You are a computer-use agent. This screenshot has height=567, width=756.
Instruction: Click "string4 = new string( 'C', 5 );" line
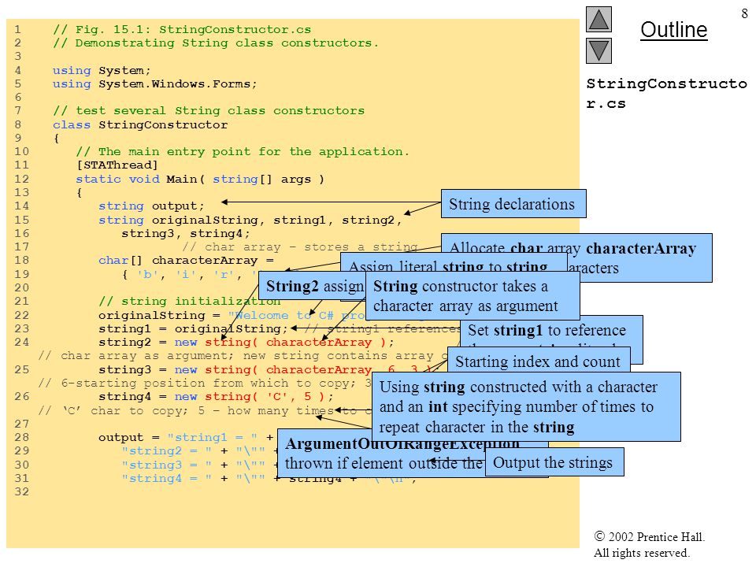tap(216, 397)
